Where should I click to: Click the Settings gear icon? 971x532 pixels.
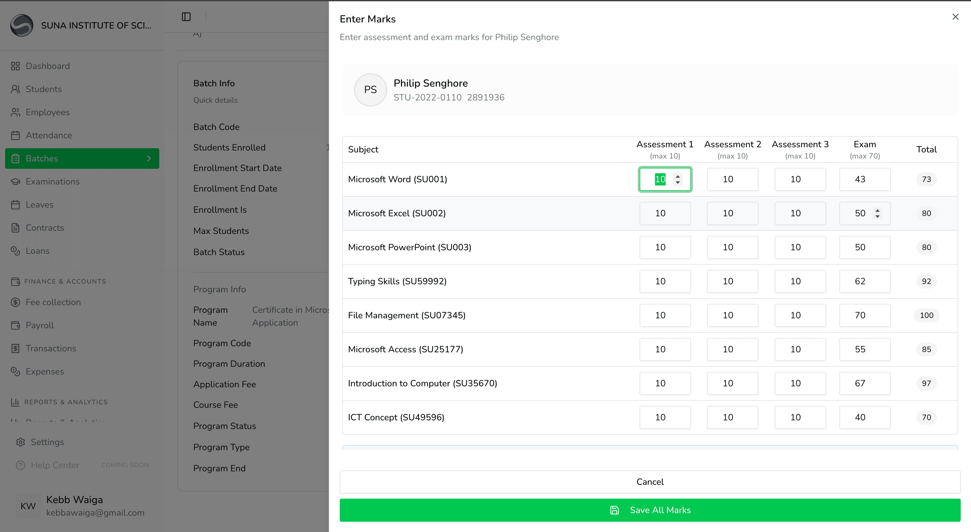click(x=20, y=442)
